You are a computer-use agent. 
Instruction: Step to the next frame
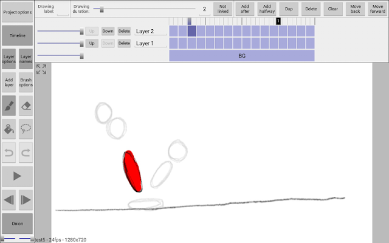coord(26,200)
